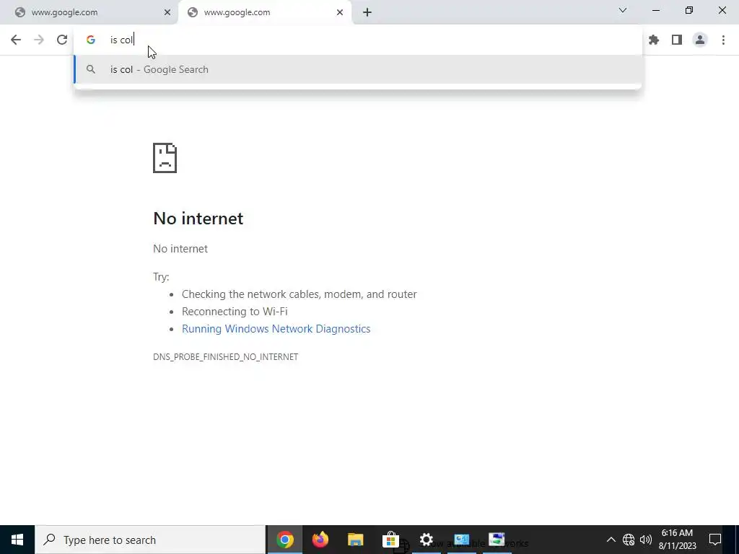This screenshot has width=739, height=554.
Task: Minimize the Chrome window
Action: pos(655,10)
